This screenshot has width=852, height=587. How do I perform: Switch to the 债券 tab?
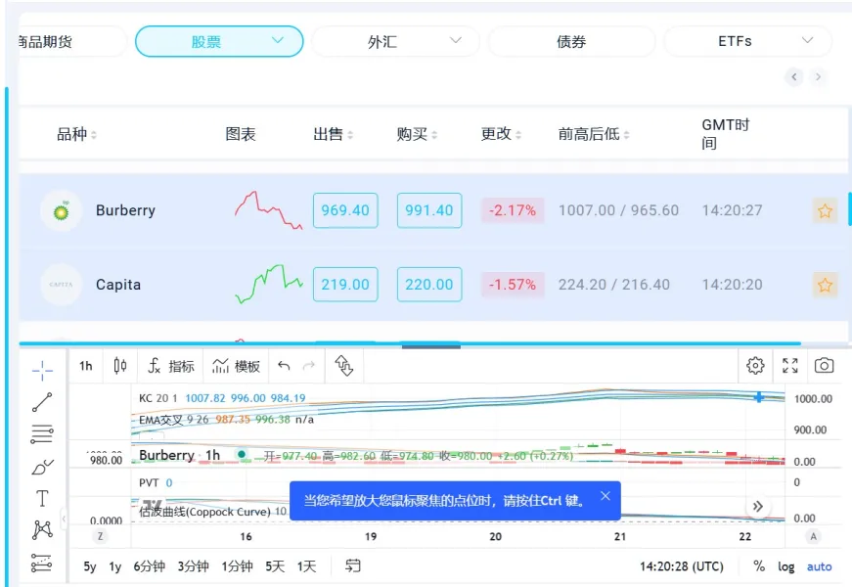pyautogui.click(x=571, y=41)
